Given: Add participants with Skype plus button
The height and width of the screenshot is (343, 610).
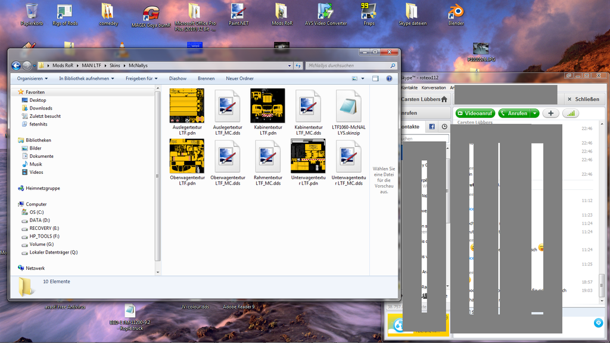Looking at the screenshot, I should tap(550, 114).
